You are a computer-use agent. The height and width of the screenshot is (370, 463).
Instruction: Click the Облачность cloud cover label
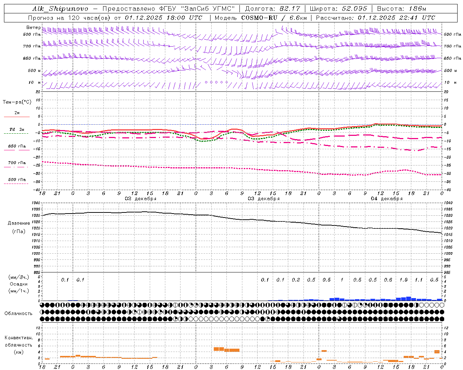18,313
